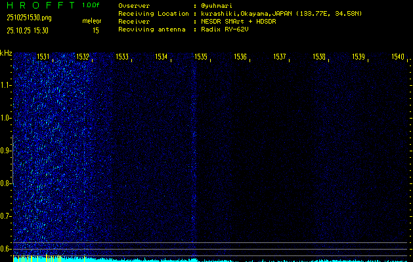The height and width of the screenshot is (262, 413).
Task: Click time marker 1540
Action: [398, 56]
